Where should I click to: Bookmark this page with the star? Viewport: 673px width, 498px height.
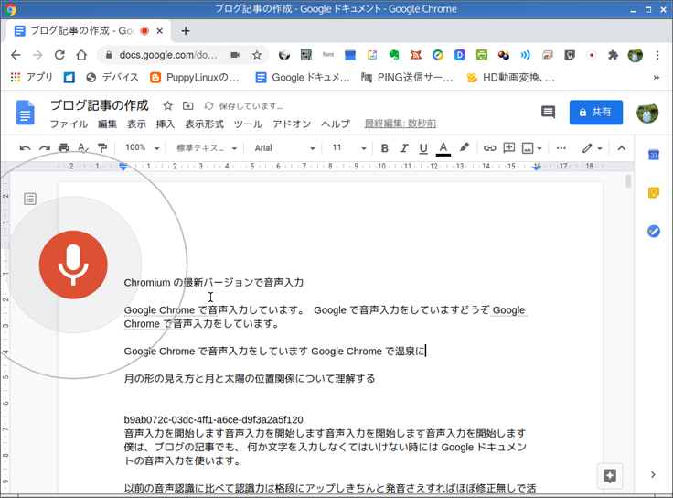(257, 55)
